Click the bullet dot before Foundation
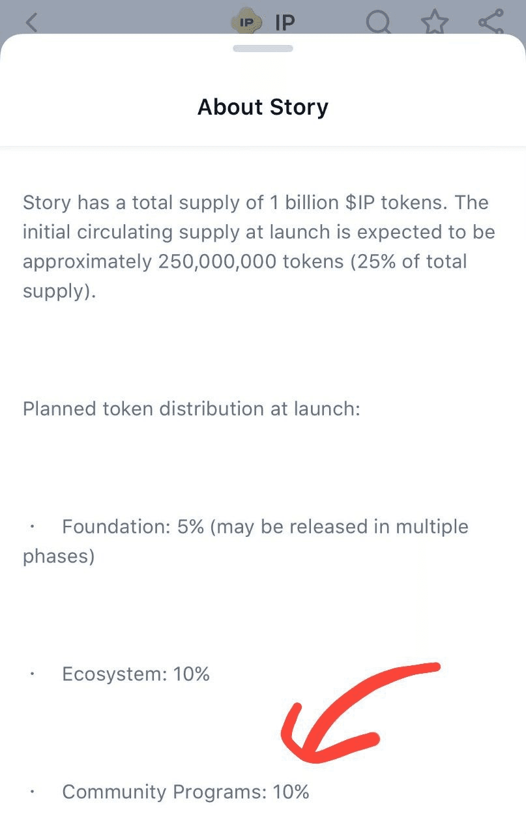526x834 pixels. pos(31,526)
